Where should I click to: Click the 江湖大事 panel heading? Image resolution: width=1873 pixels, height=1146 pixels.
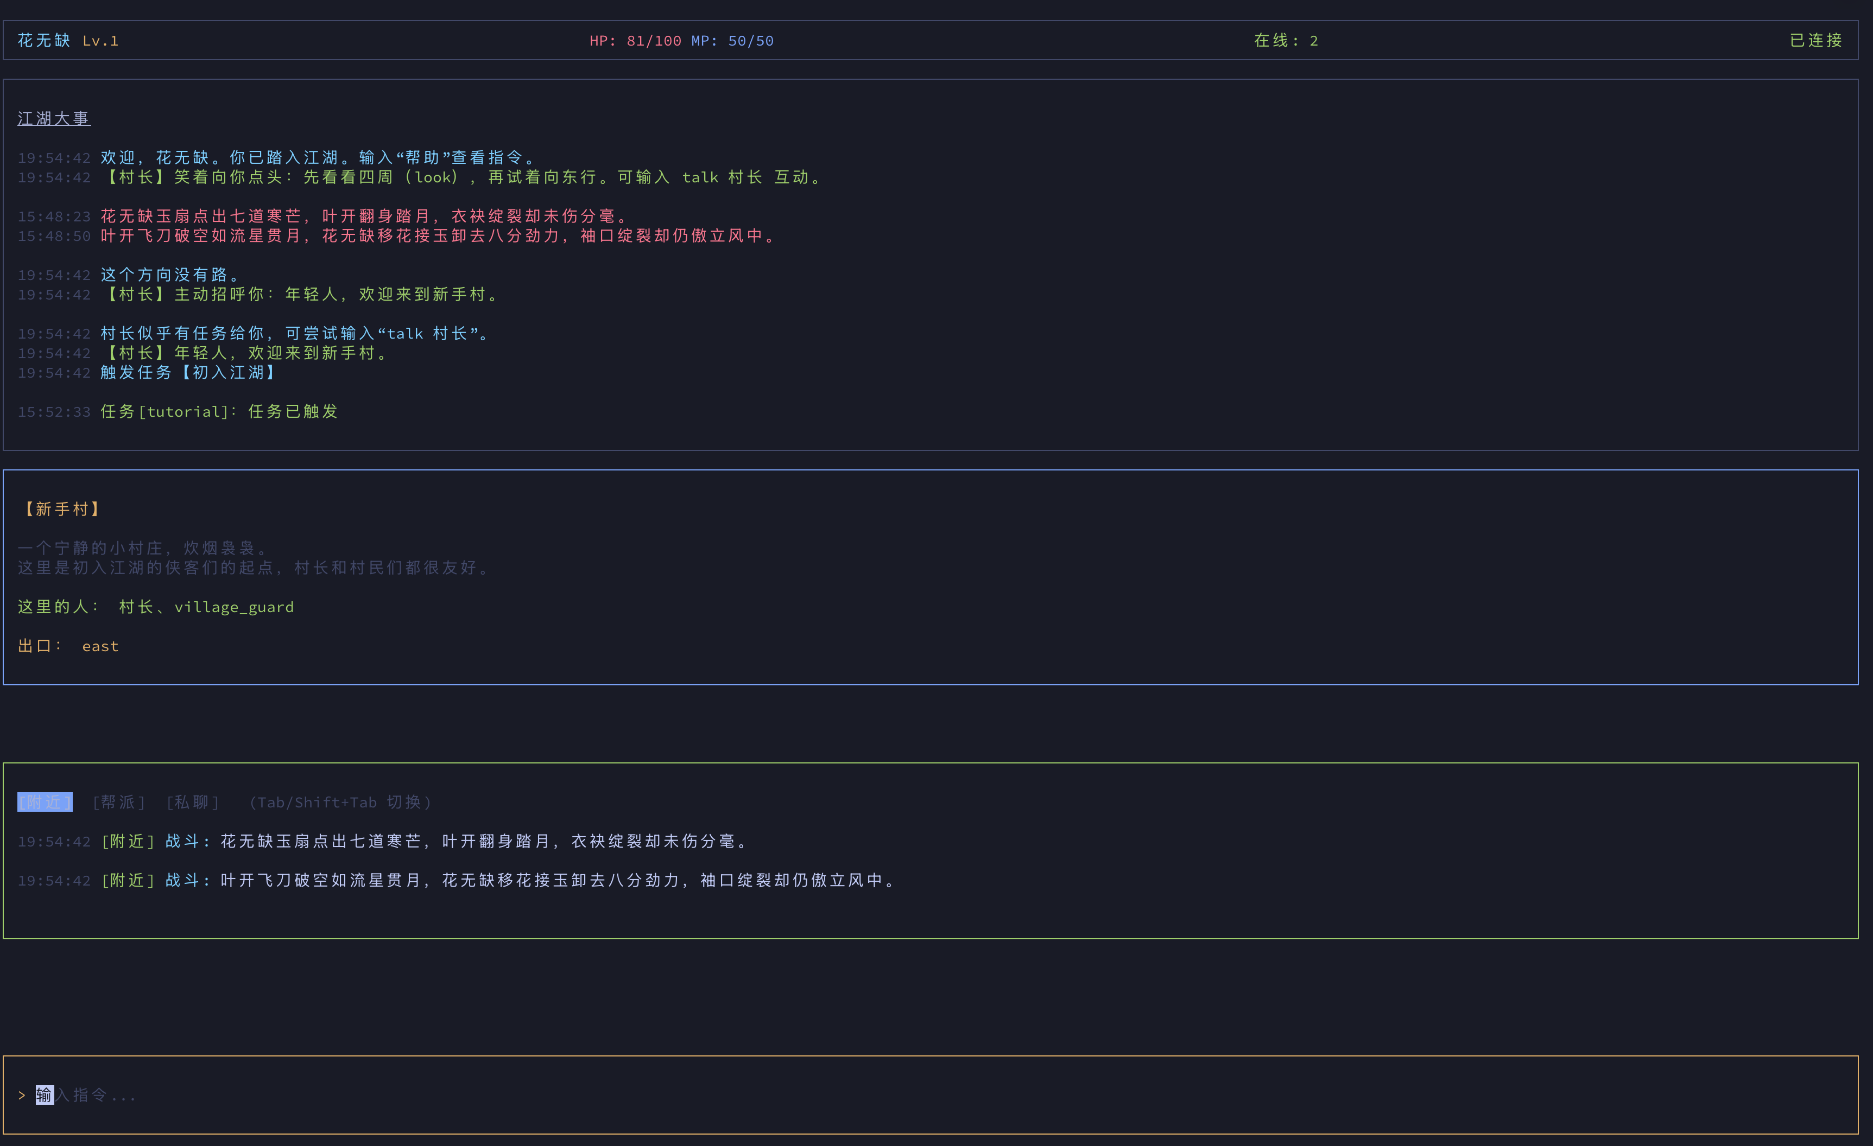54,118
